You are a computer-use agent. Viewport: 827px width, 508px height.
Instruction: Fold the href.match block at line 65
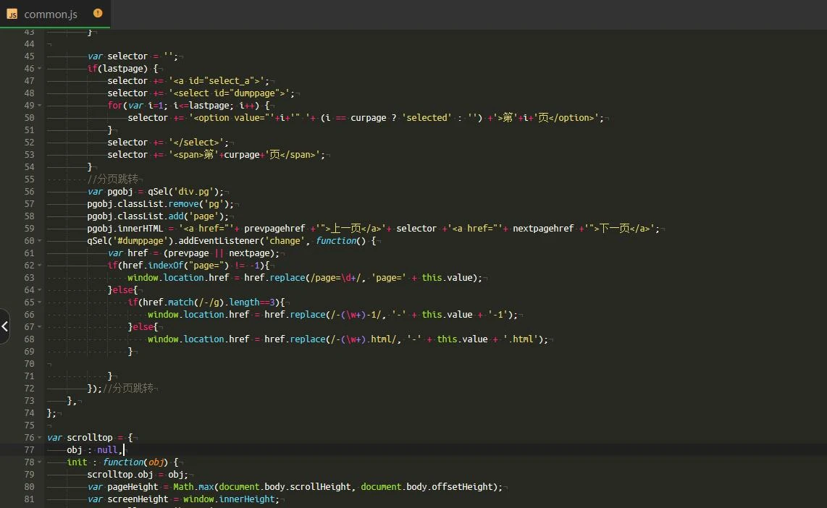pos(40,302)
